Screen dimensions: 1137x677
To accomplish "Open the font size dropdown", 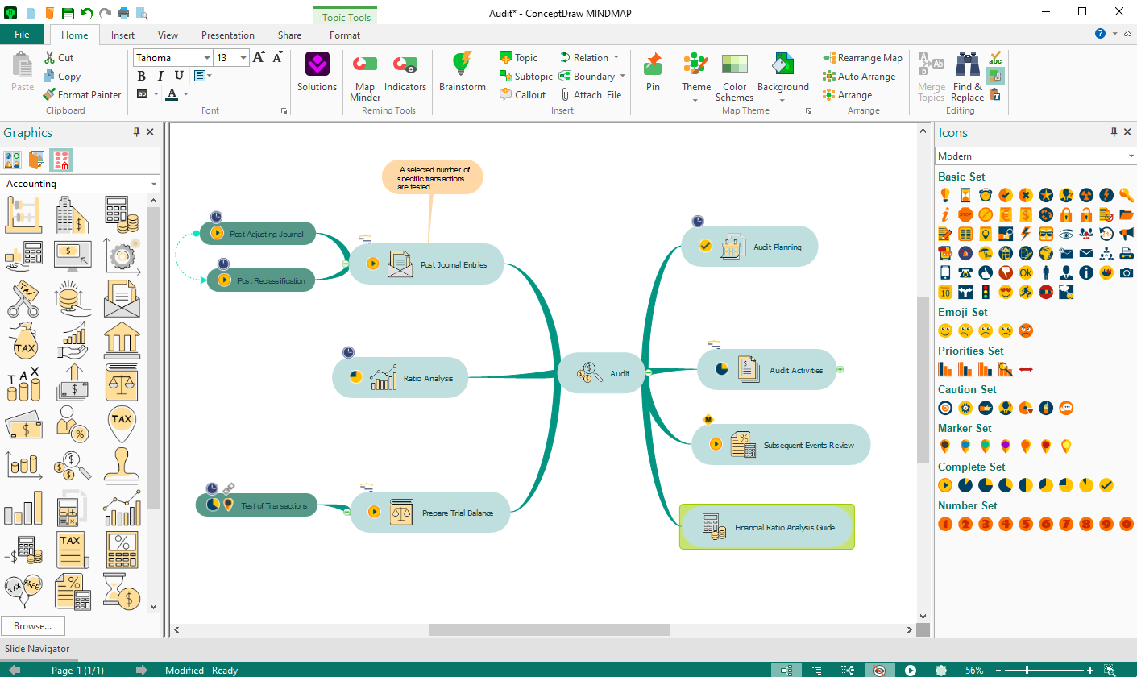I will click(244, 57).
